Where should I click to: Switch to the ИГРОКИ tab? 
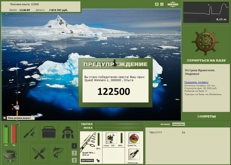tap(165, 124)
